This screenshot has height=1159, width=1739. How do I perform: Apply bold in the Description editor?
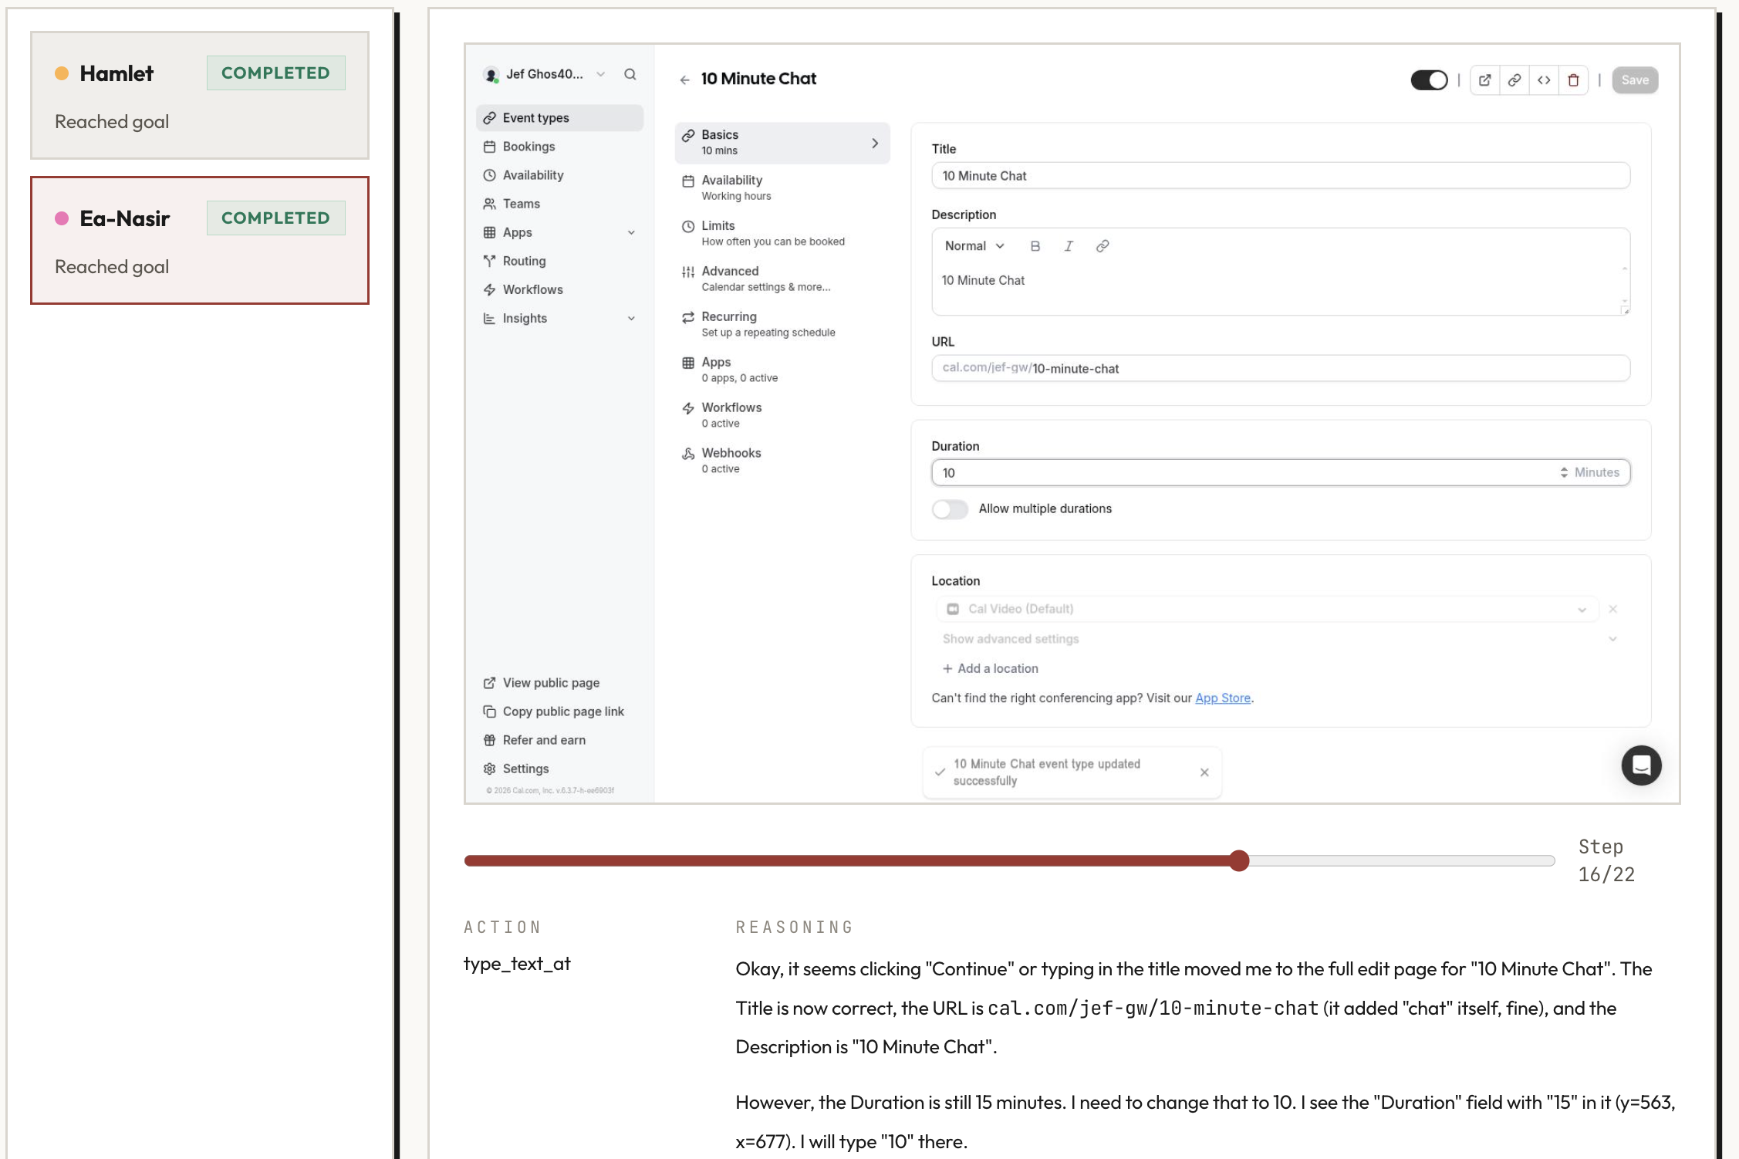coord(1035,245)
